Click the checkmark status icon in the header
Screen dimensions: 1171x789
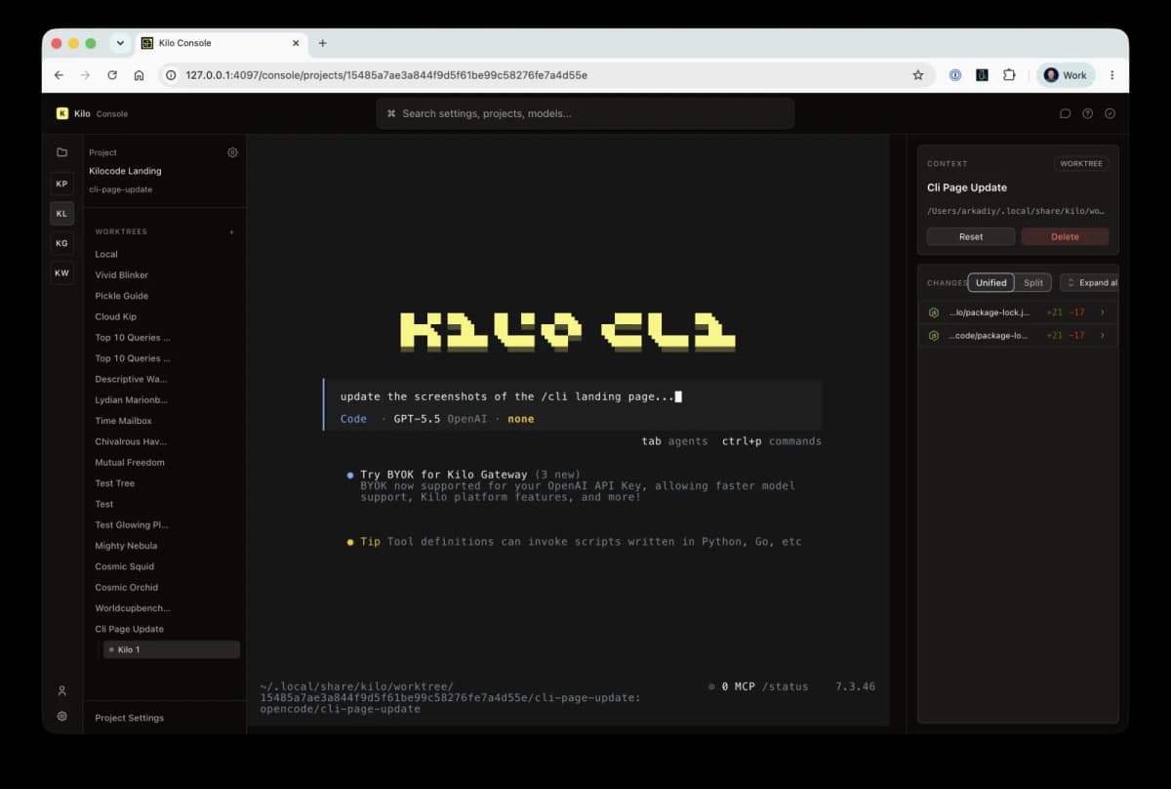pyautogui.click(x=1110, y=113)
